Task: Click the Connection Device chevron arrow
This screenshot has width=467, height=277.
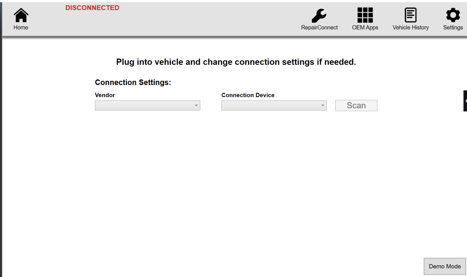Action: (323, 105)
